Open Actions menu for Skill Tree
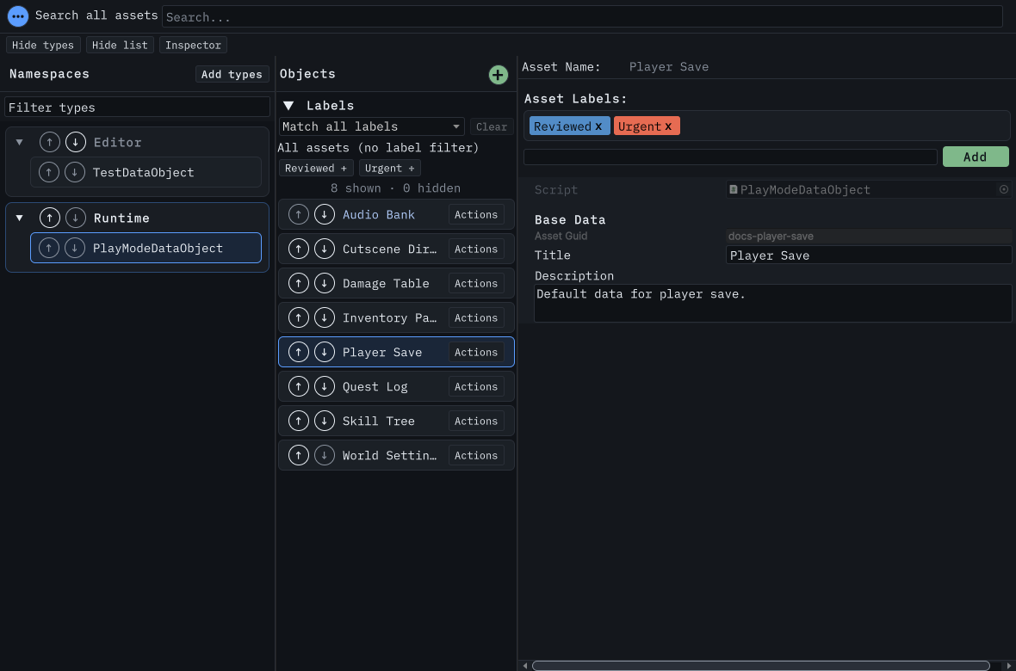The image size is (1016, 671). pyautogui.click(x=476, y=421)
